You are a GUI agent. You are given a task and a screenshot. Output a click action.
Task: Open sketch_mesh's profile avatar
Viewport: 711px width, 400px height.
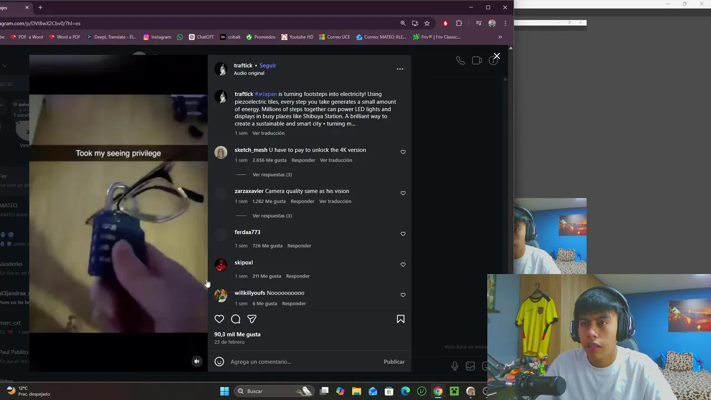pos(221,153)
